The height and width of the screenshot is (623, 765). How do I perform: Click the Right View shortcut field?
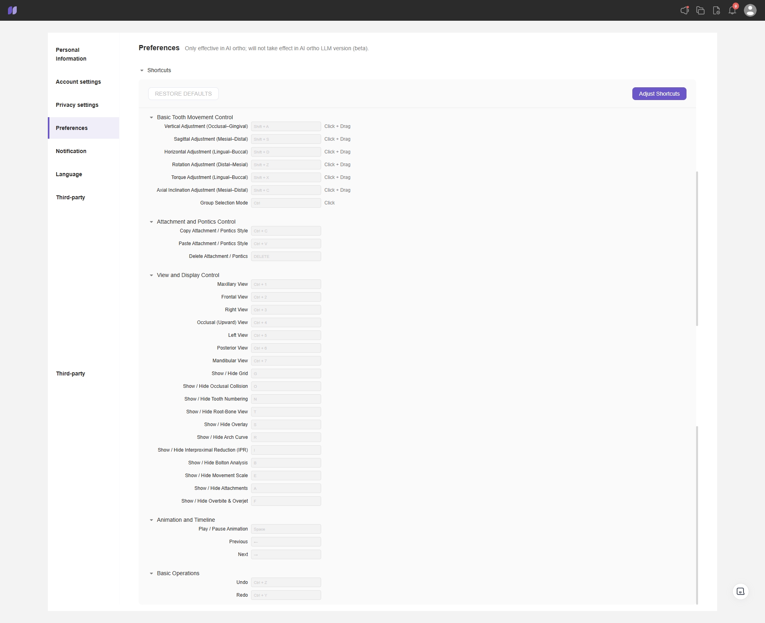pos(286,310)
